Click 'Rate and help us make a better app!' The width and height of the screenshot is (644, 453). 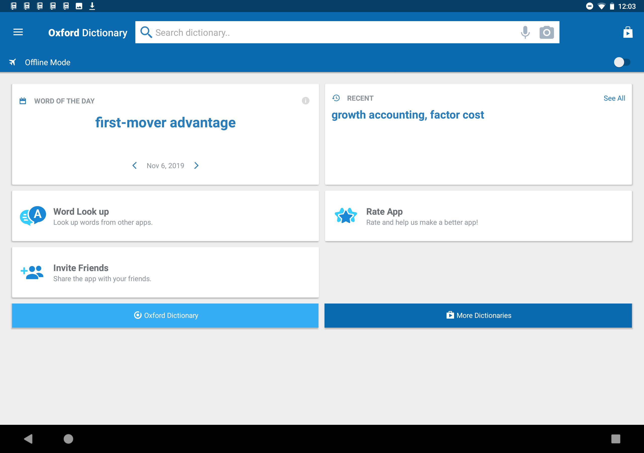click(x=422, y=222)
